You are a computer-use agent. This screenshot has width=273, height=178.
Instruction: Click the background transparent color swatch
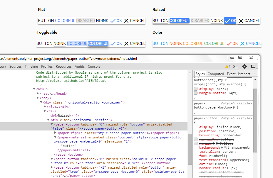[x=225, y=148]
